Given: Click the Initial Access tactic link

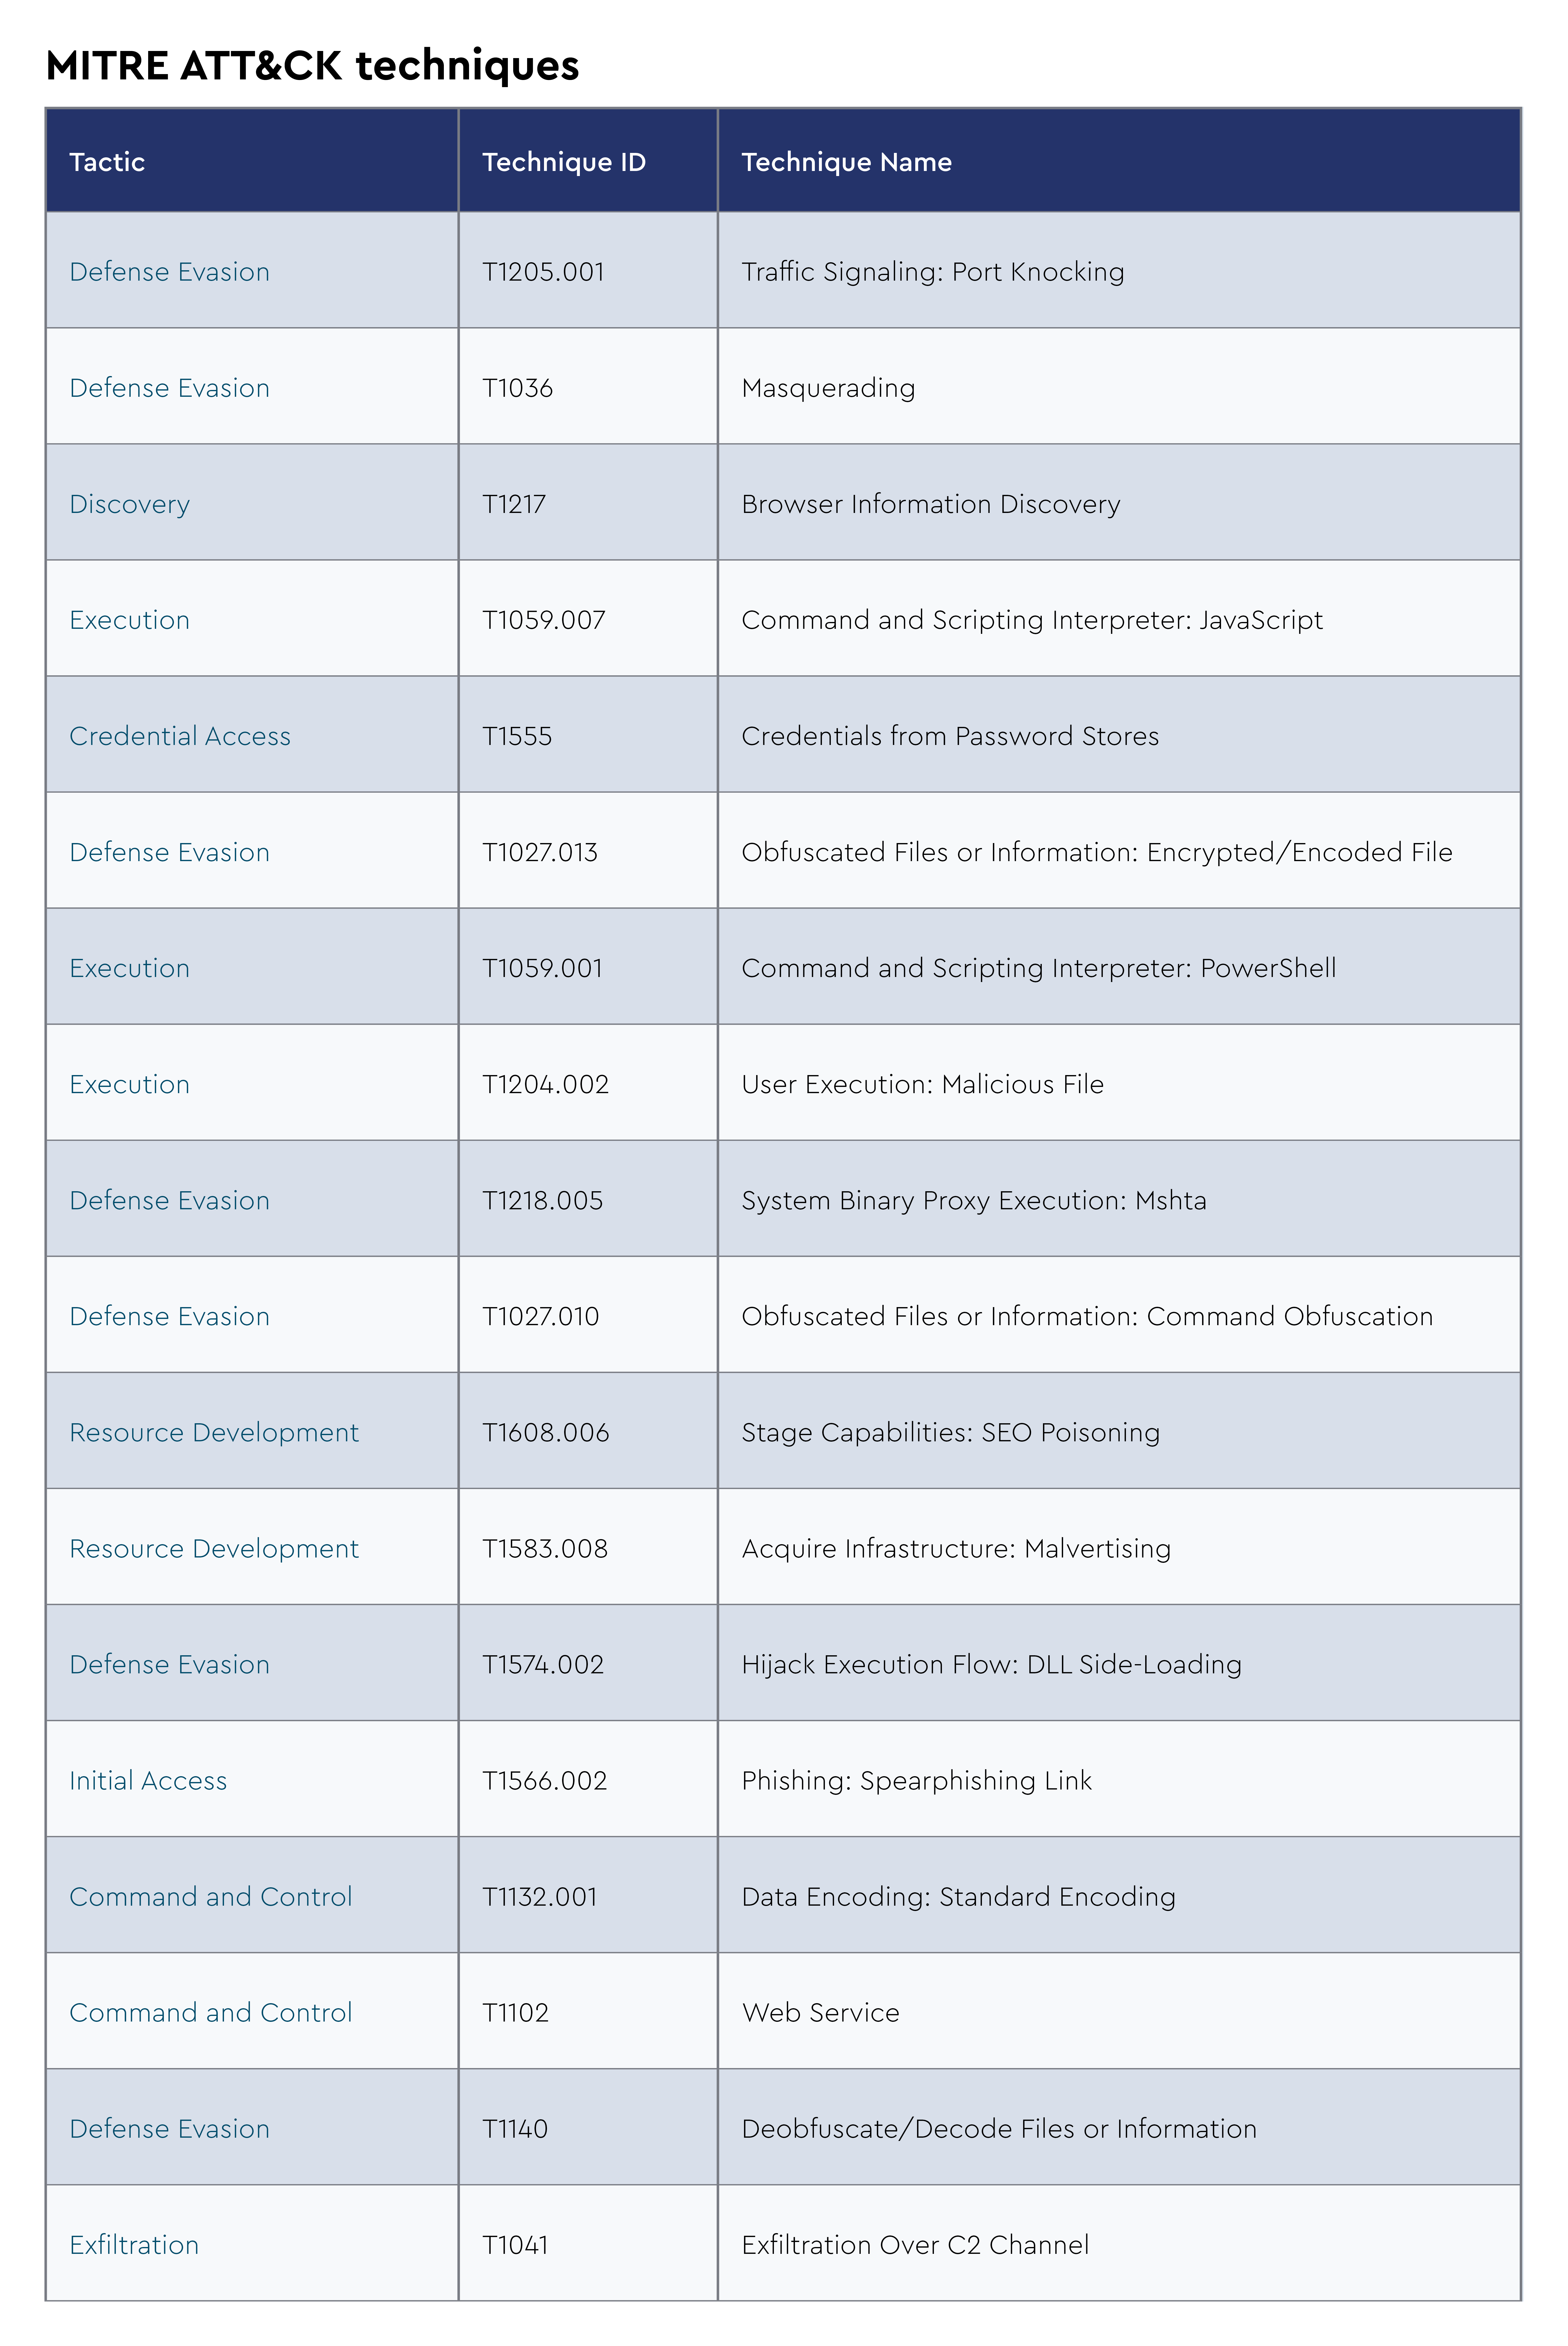Looking at the screenshot, I should pyautogui.click(x=148, y=1780).
